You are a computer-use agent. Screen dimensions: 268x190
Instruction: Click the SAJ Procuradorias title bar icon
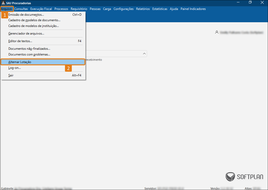pyautogui.click(x=3, y=3)
